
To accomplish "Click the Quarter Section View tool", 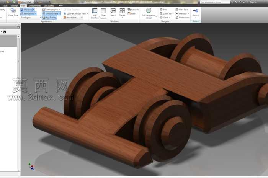I will (x=75, y=13).
